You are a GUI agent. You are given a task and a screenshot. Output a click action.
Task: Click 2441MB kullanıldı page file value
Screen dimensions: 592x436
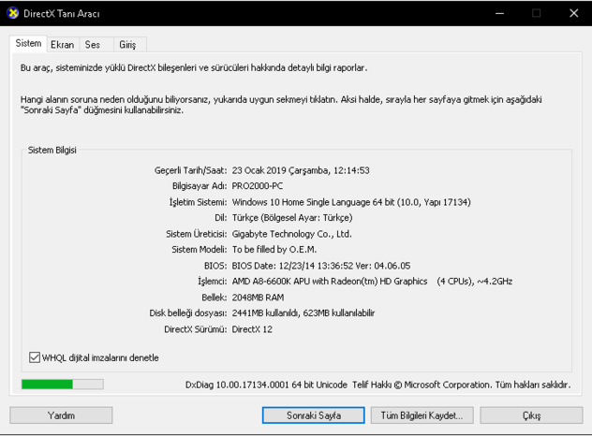303,313
